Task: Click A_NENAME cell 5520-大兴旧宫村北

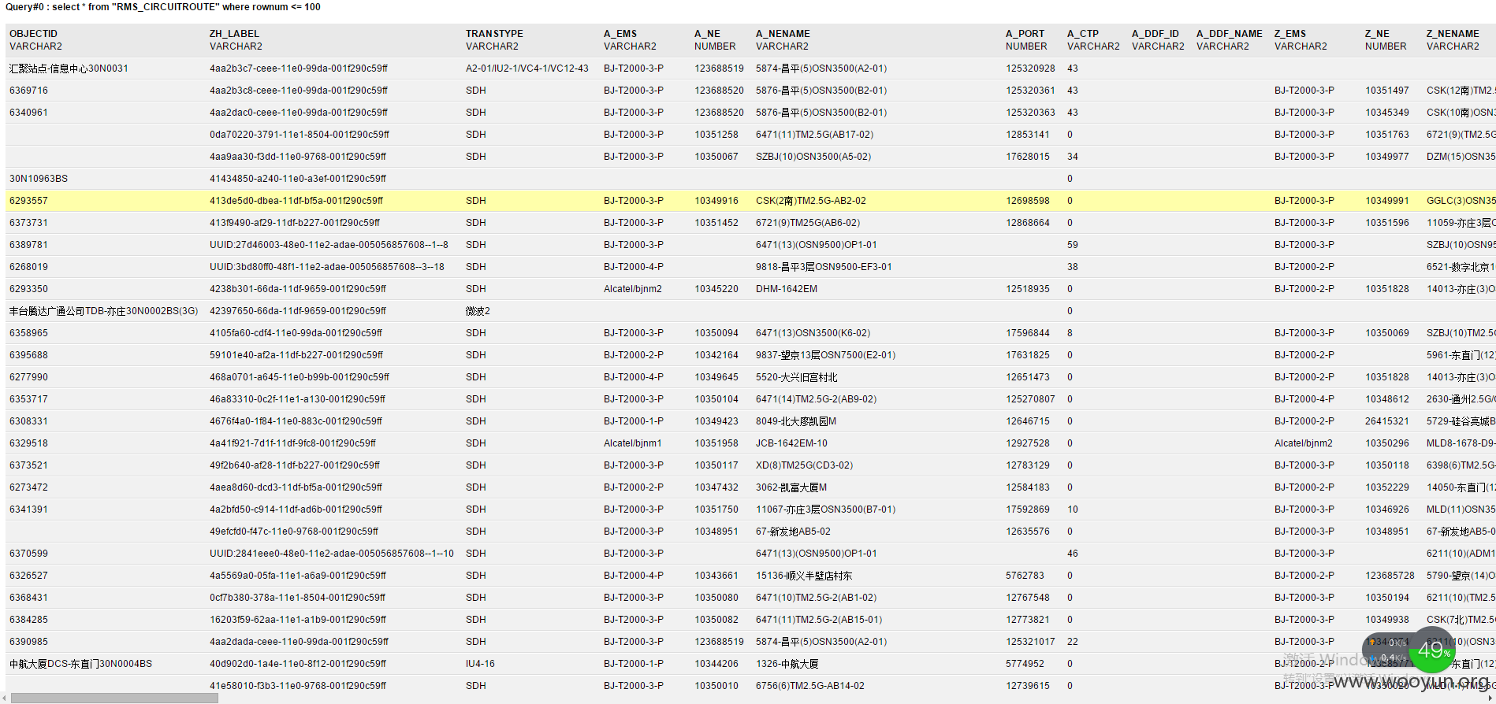Action: tap(797, 377)
